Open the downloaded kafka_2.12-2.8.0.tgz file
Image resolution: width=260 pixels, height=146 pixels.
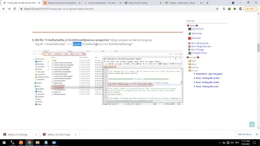click(17, 135)
